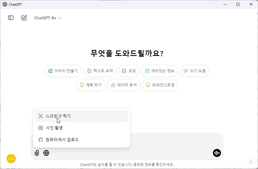Toggle the sidebar open
Viewport: 258px width, 169px height.
[x=11, y=18]
